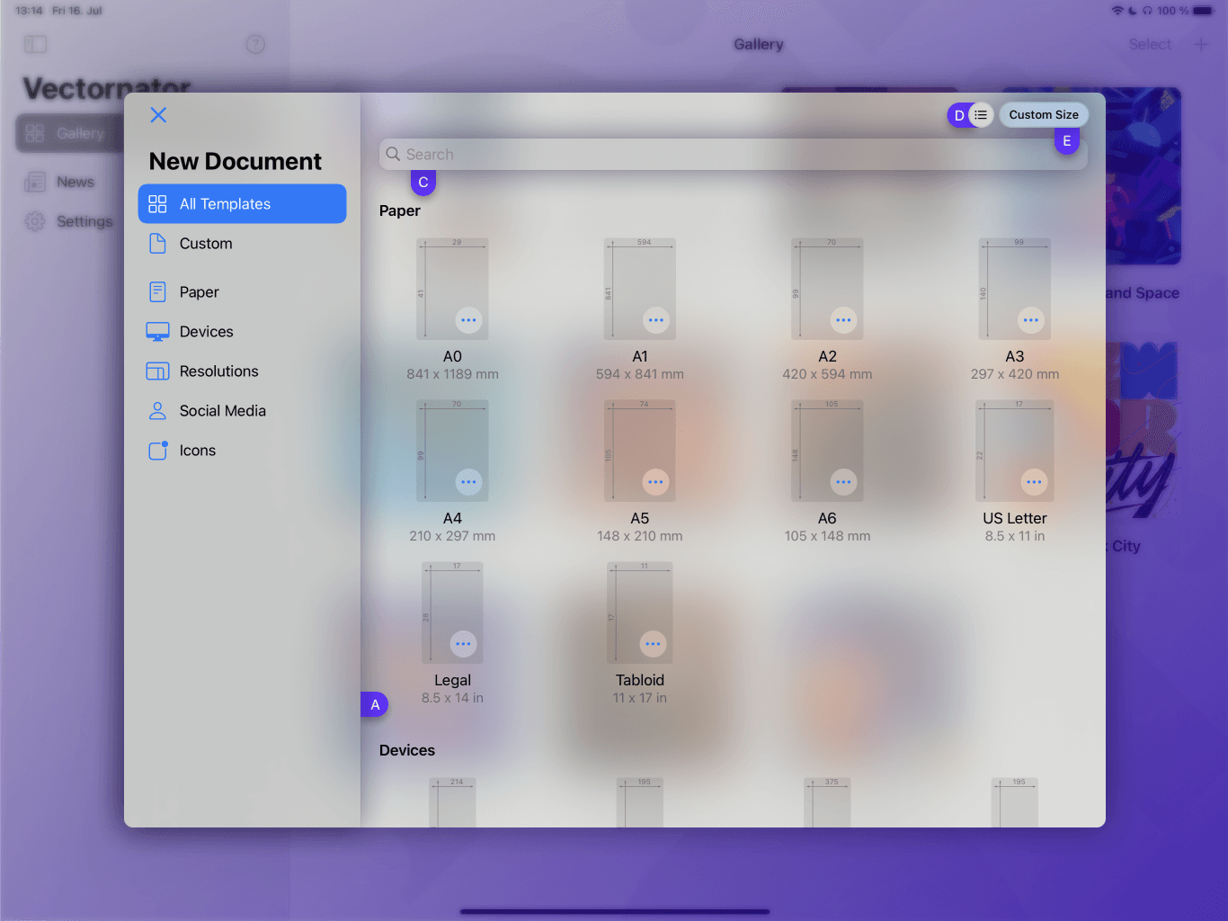
Task: Click Select in the Gallery toolbar
Action: (x=1150, y=44)
